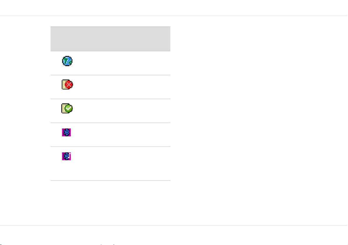
Task: Click the blank page area right of table
Action: point(259,121)
